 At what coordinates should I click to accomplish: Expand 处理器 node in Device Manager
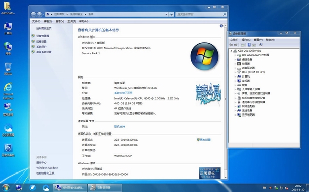(235, 64)
